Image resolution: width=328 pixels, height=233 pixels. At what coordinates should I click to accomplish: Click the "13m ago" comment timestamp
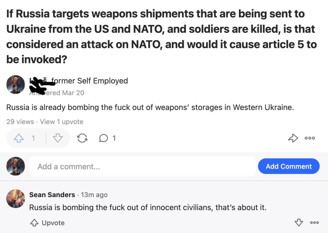94,195
